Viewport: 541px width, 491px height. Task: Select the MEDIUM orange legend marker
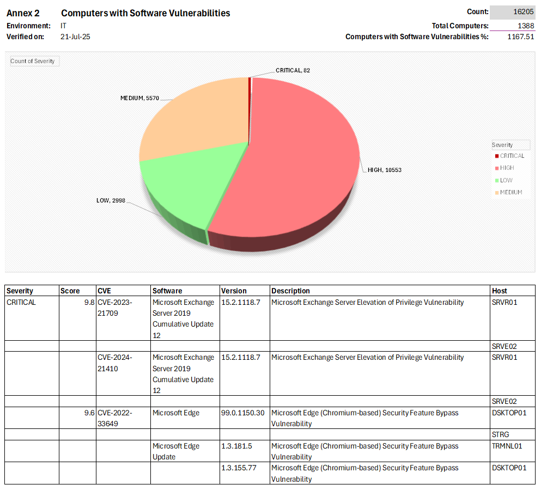click(496, 192)
